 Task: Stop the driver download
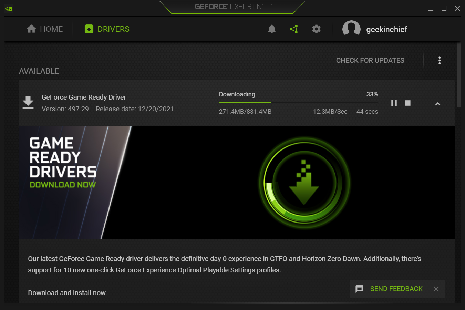(x=408, y=103)
